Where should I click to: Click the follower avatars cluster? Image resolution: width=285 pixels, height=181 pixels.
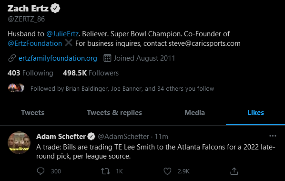pos(16,88)
